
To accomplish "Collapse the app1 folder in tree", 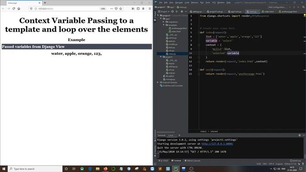I will click(x=161, y=19).
